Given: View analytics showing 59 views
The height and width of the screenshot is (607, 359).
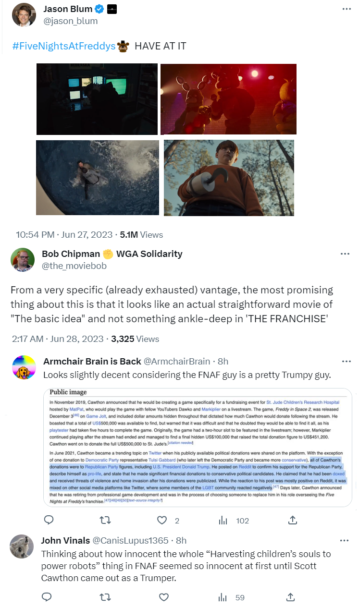Looking at the screenshot, I should [x=223, y=597].
